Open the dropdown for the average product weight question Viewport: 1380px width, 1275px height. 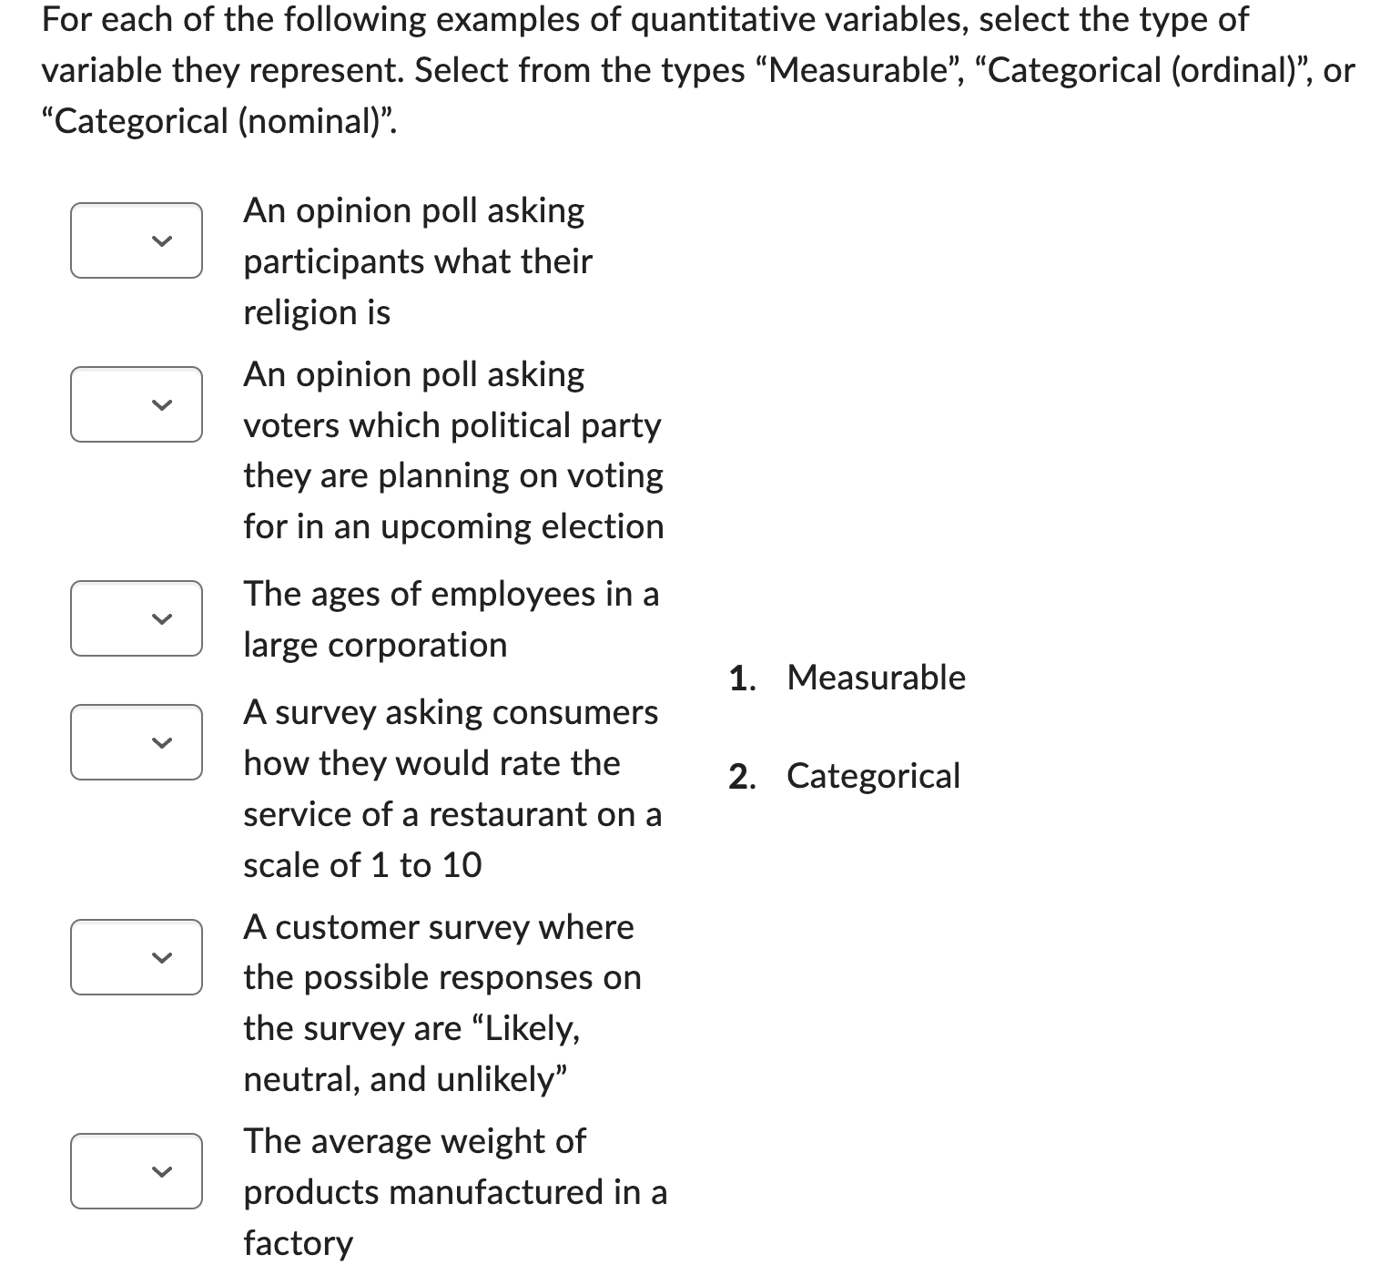(x=135, y=1171)
